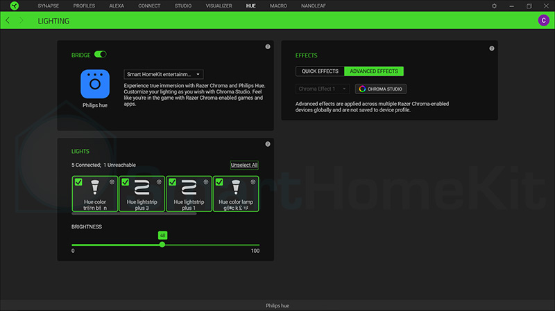This screenshot has width=555, height=311.
Task: Launch Chroma Studio
Action: tap(380, 89)
